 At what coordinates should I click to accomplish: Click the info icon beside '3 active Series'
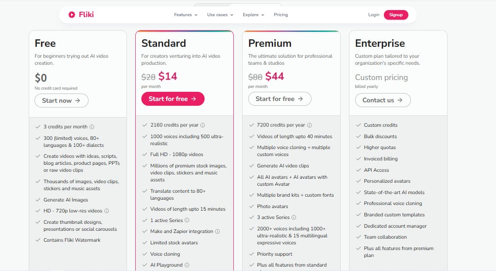point(294,216)
